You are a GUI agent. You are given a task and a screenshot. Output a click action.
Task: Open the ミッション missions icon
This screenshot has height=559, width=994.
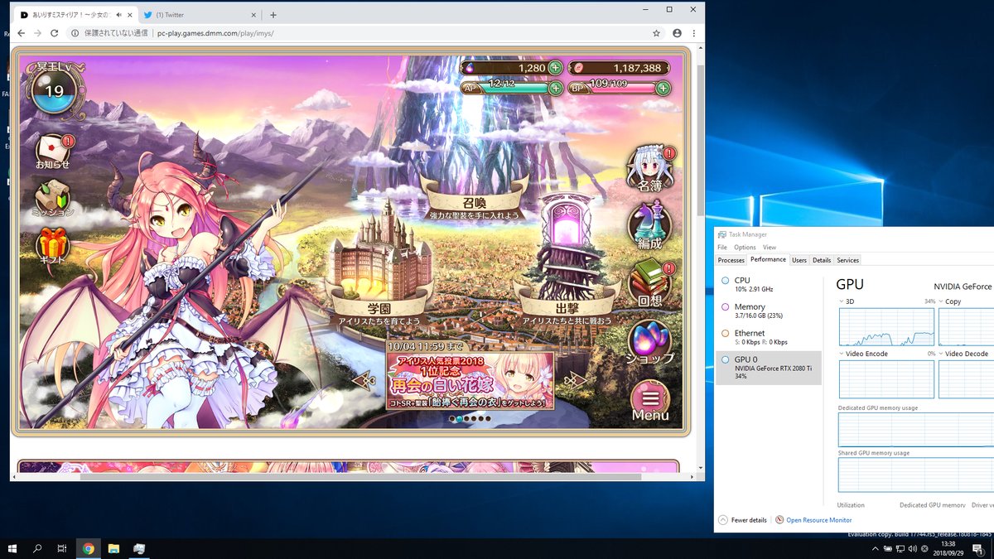(x=53, y=199)
